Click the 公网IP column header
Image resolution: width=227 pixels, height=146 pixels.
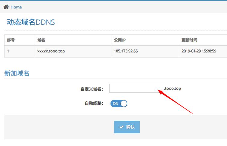click(120, 40)
